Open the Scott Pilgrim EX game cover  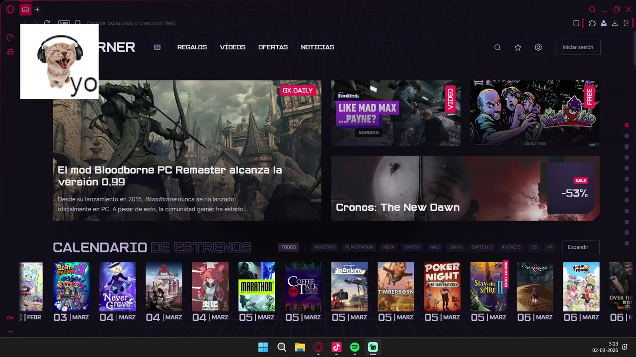(x=71, y=287)
